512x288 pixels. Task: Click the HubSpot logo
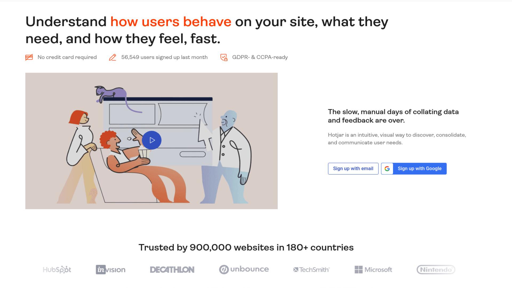tap(57, 270)
